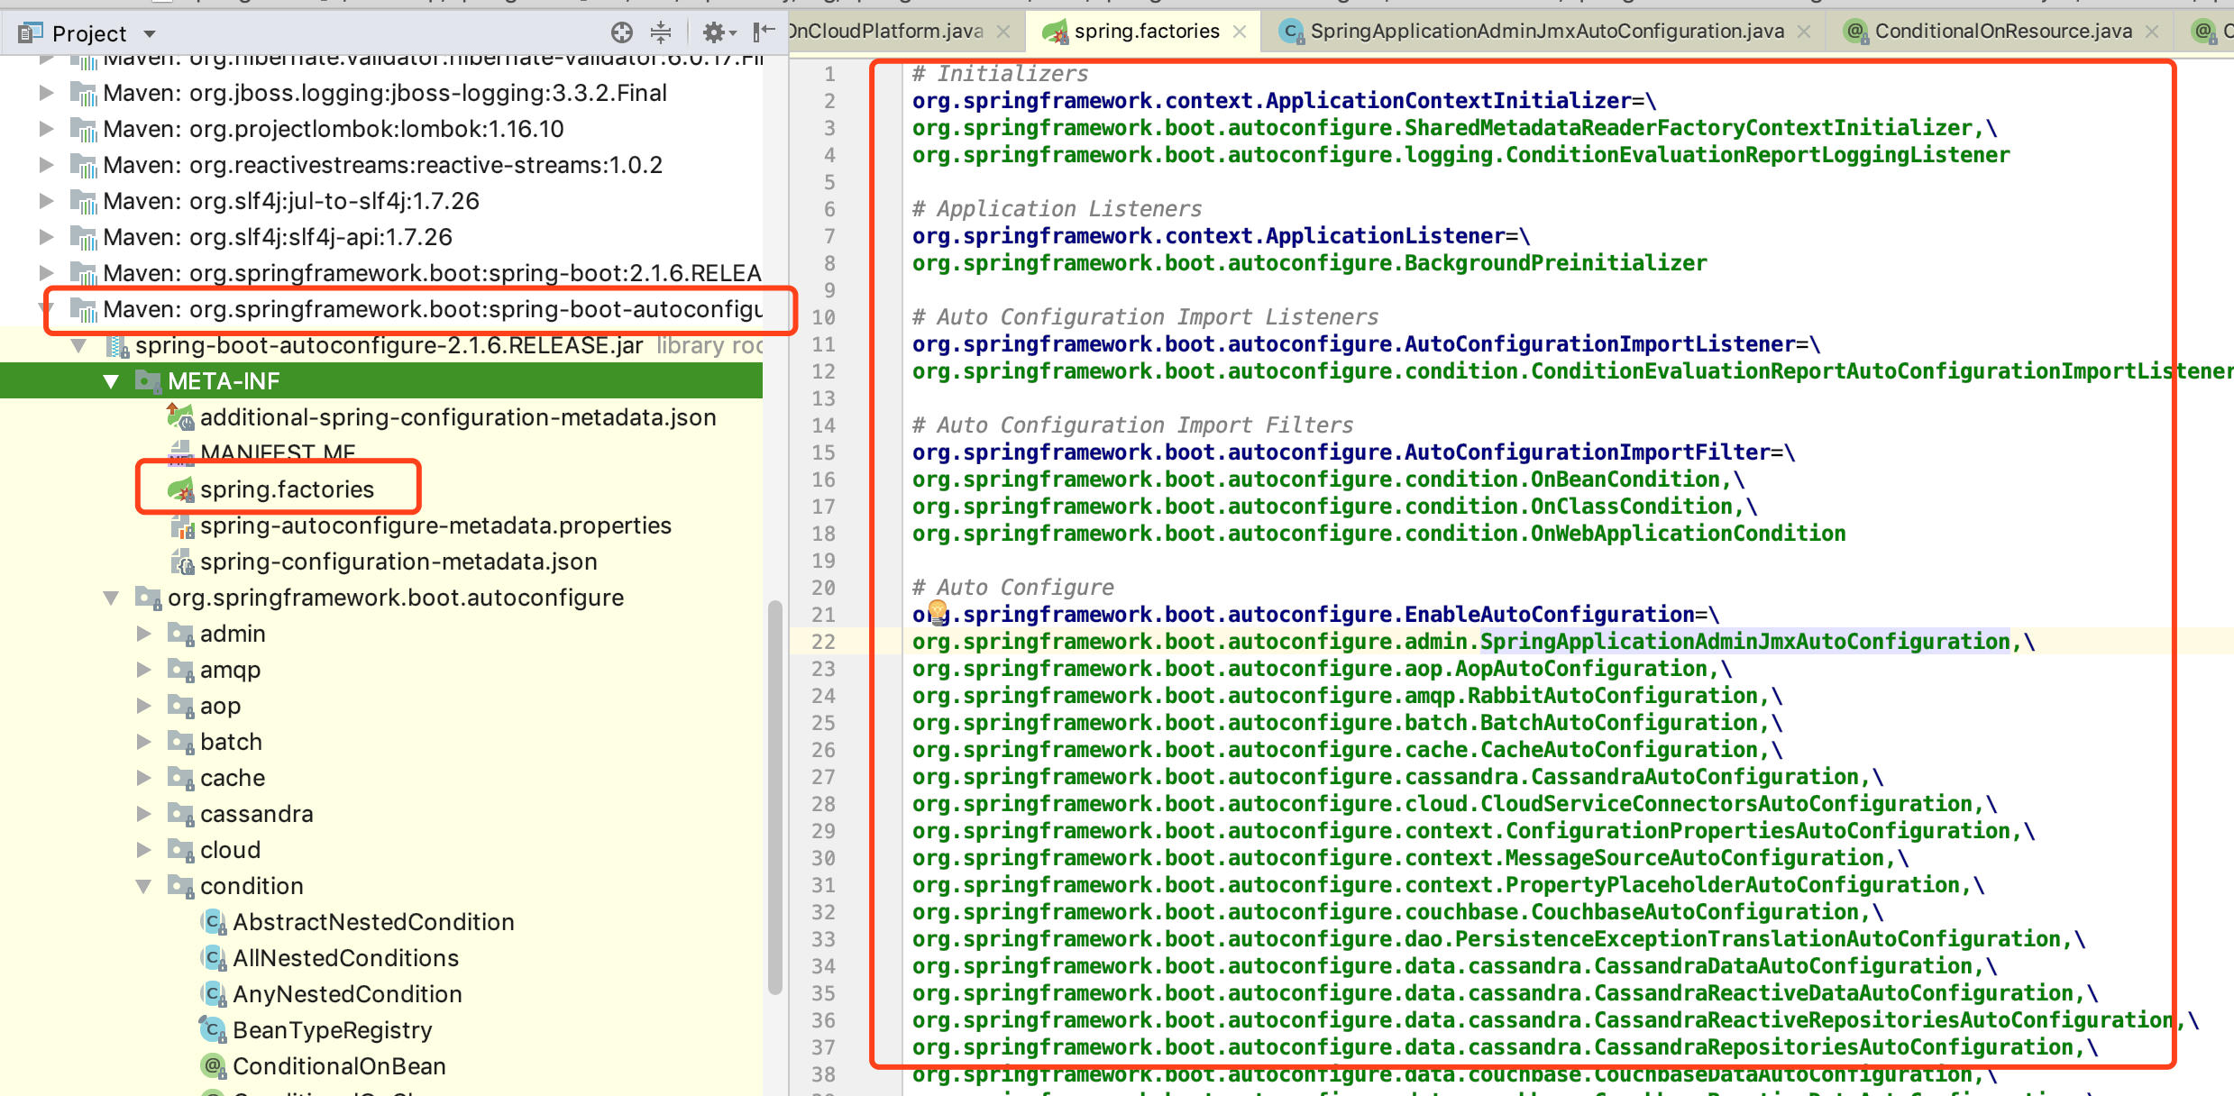Viewport: 2234px width, 1096px height.
Task: Expand Maven reactive-streams library node
Action: point(46,165)
